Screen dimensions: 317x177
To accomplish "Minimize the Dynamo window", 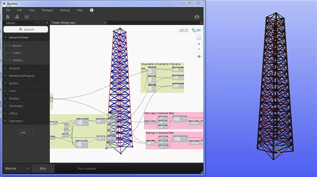I will click(x=183, y=3).
